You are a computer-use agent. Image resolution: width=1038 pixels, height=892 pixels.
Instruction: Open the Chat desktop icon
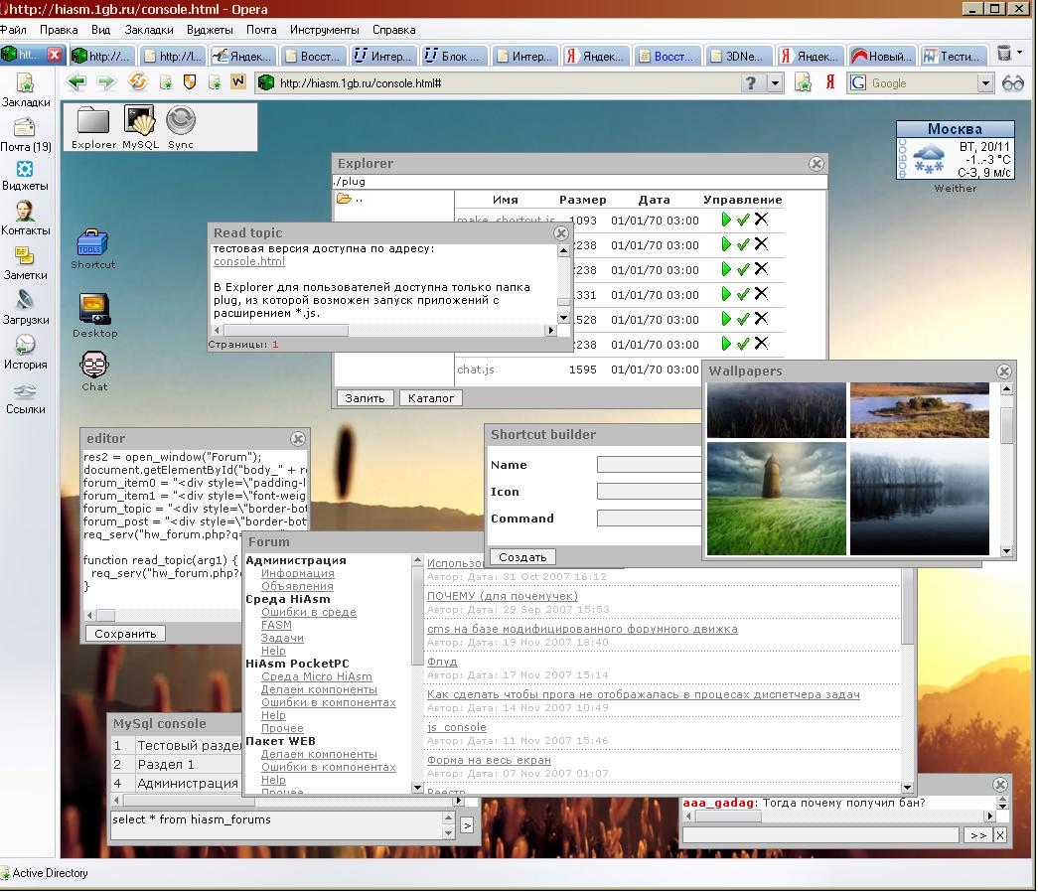point(94,366)
